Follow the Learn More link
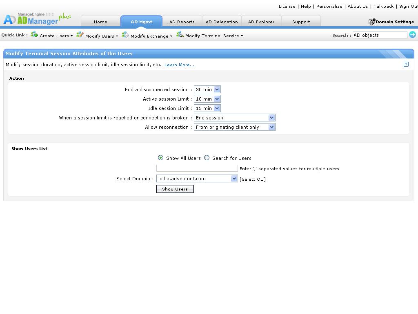 pyautogui.click(x=179, y=65)
